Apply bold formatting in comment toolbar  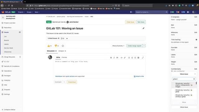click(111, 58)
